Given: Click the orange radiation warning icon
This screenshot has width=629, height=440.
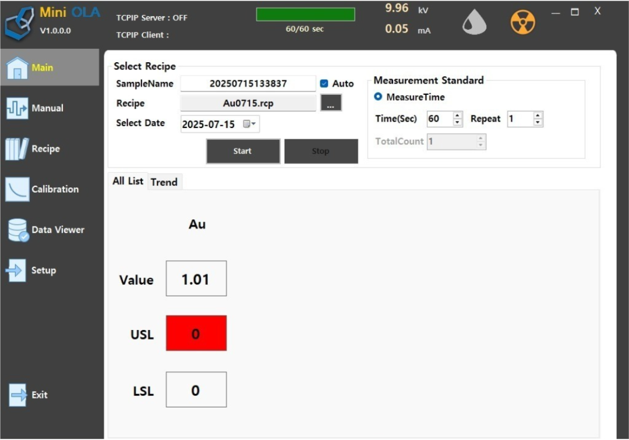Looking at the screenshot, I should coord(522,23).
